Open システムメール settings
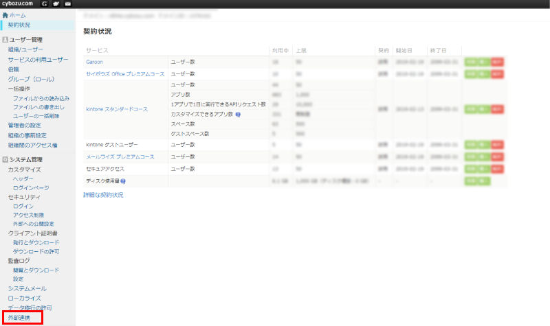The image size is (550, 326). pyautogui.click(x=27, y=289)
